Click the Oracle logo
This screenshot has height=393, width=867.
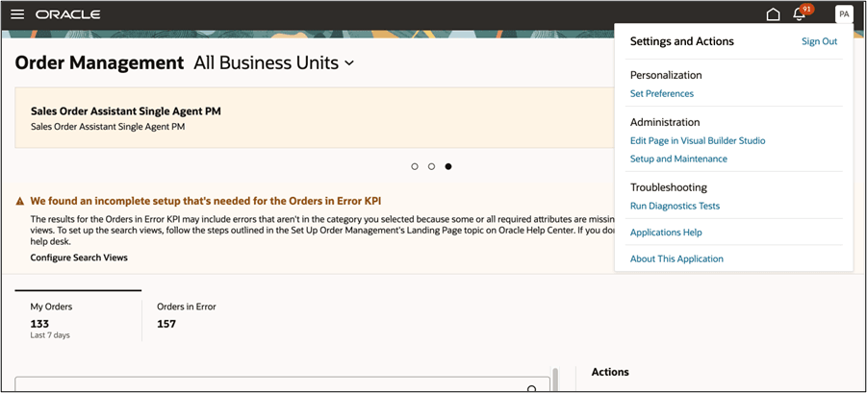[x=68, y=14]
